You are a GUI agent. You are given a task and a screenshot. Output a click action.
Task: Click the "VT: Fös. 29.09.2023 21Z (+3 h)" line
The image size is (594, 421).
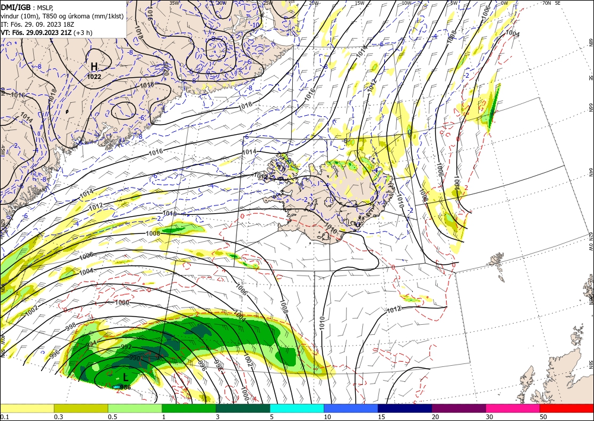(46, 33)
